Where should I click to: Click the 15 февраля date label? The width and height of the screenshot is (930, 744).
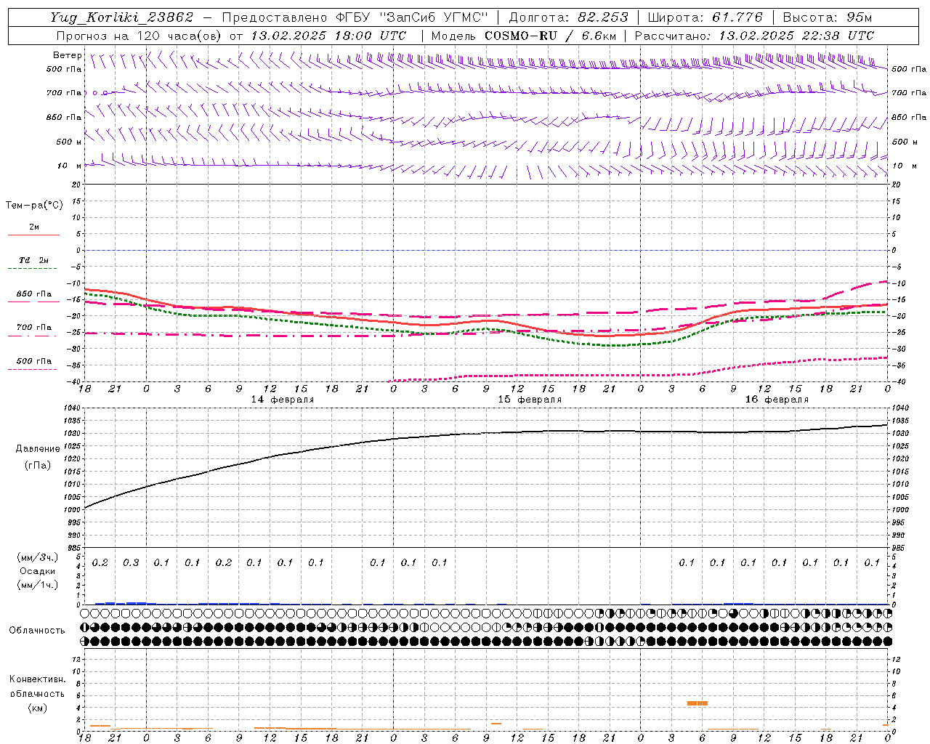530,400
